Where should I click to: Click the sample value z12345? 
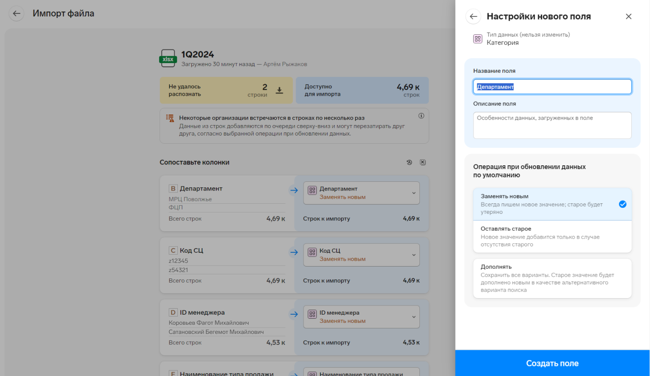(178, 261)
